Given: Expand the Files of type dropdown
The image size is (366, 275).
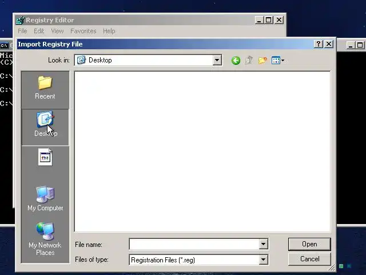Looking at the screenshot, I should click(x=263, y=260).
